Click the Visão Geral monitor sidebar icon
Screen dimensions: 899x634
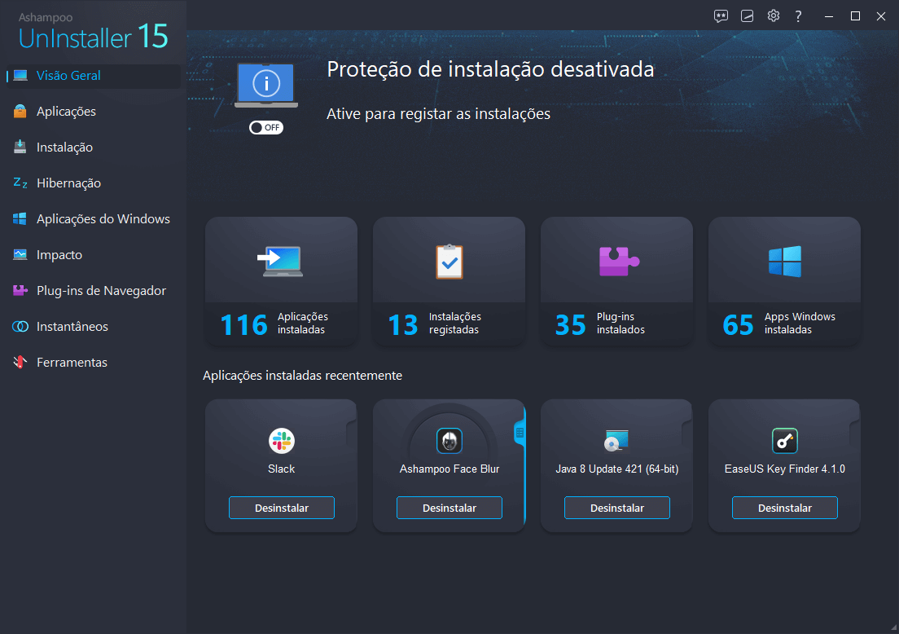pos(20,75)
